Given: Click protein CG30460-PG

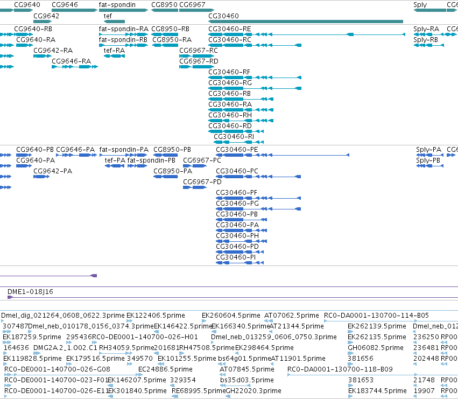Looking at the screenshot, I should (237, 204).
